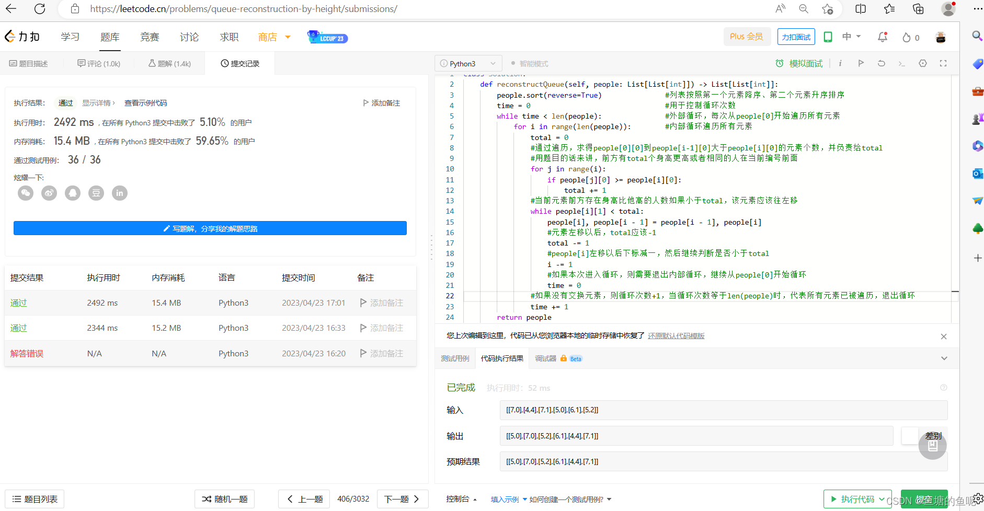Open 解答错误 submission at 16:20
The height and width of the screenshot is (511, 984).
point(27,354)
